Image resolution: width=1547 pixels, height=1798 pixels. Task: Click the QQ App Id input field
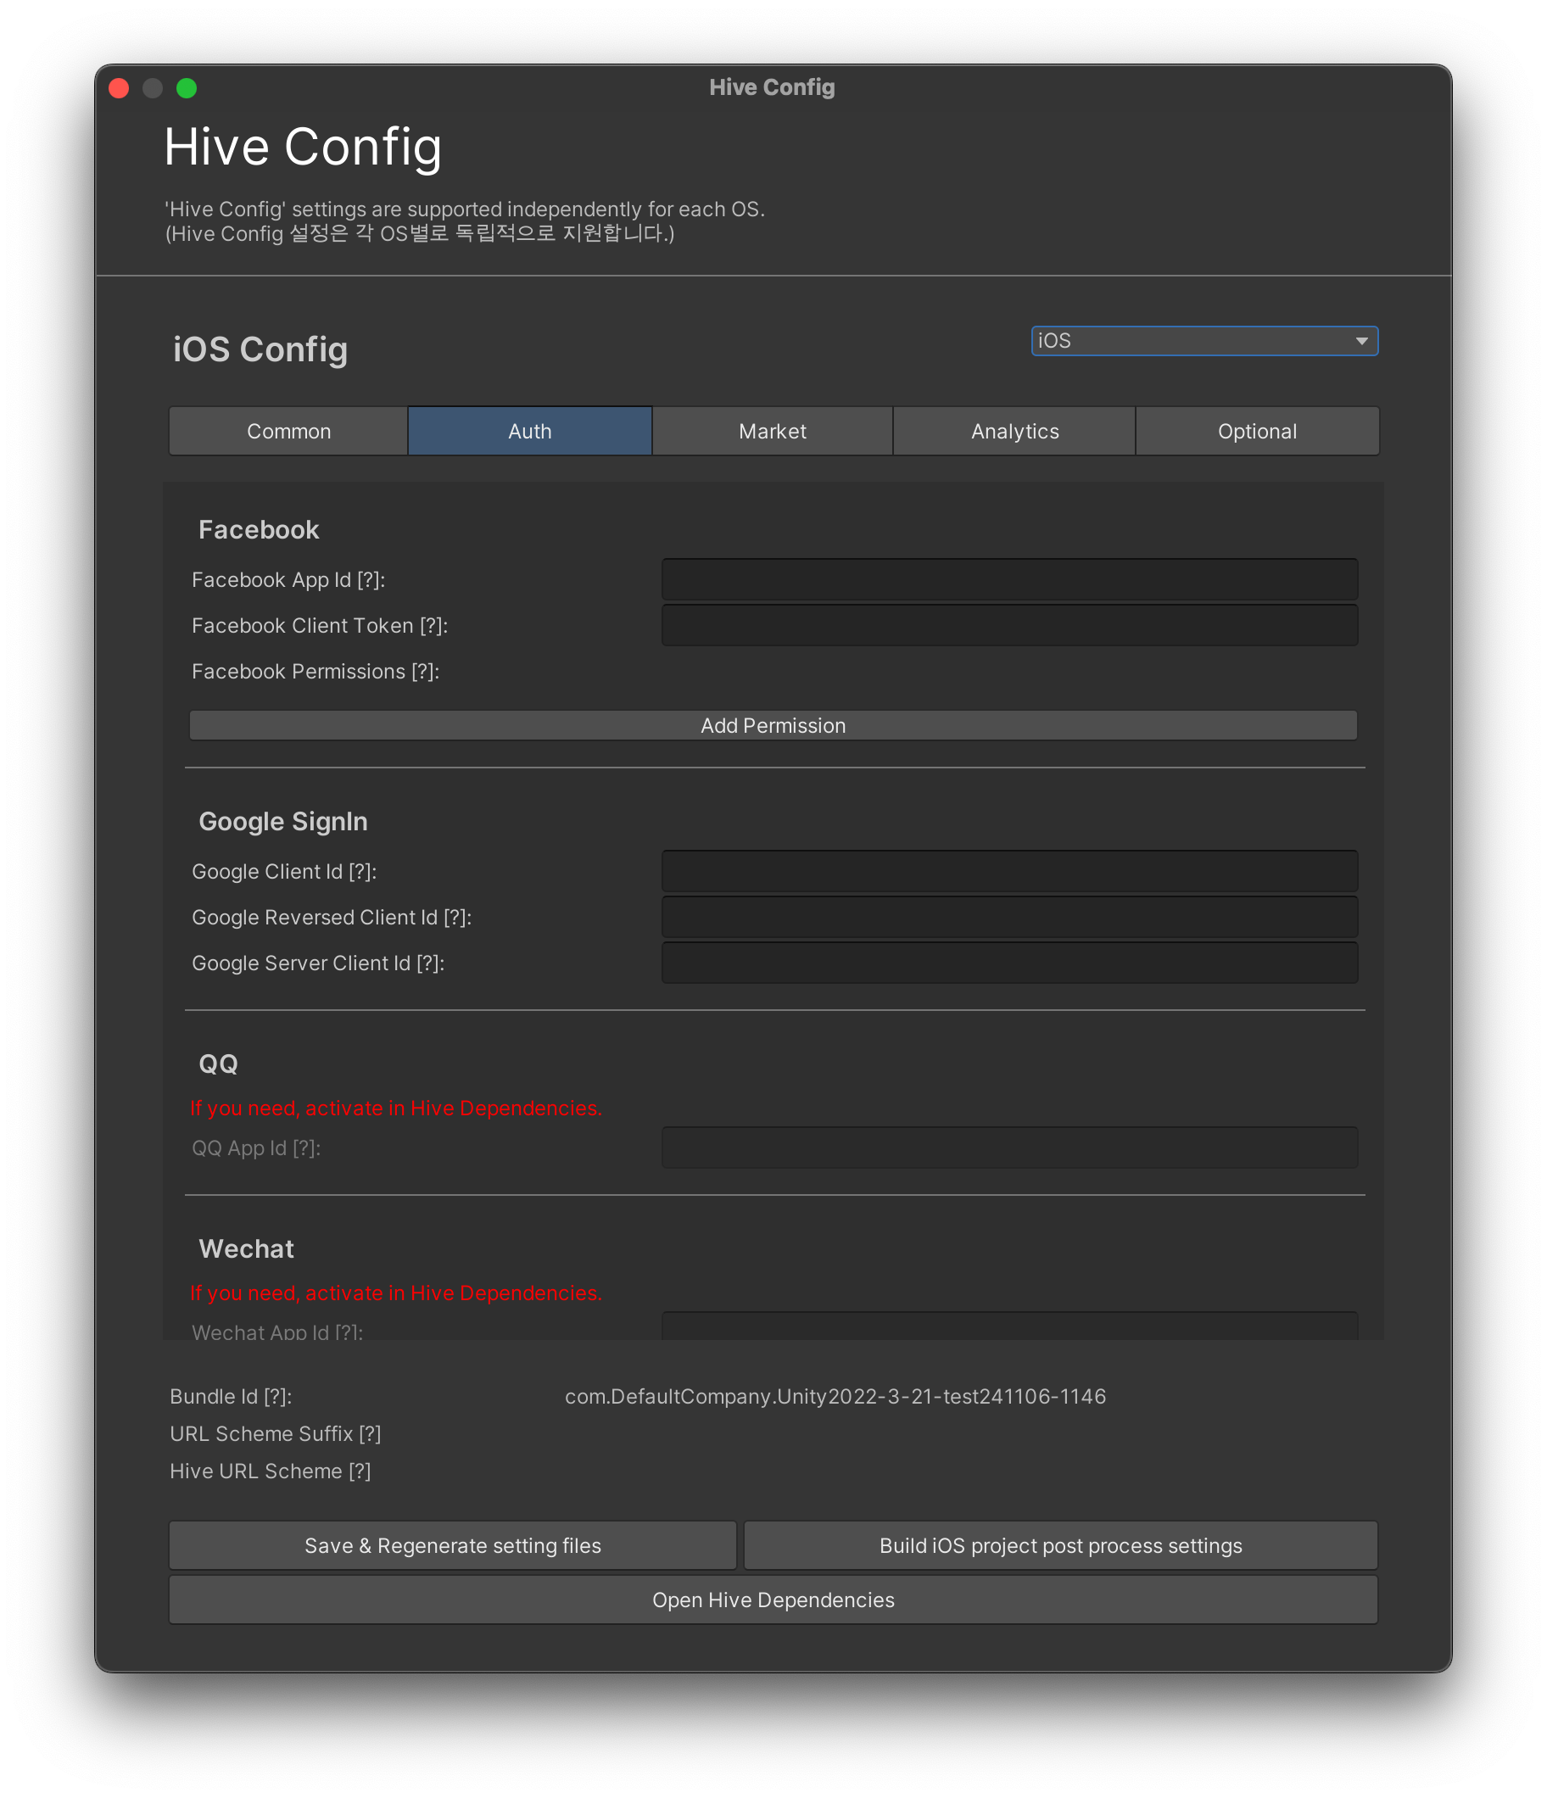coord(1009,1148)
